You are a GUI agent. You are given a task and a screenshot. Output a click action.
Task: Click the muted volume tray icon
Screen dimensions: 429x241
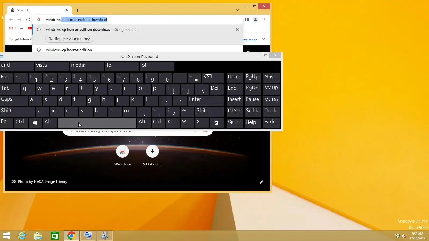404,236
